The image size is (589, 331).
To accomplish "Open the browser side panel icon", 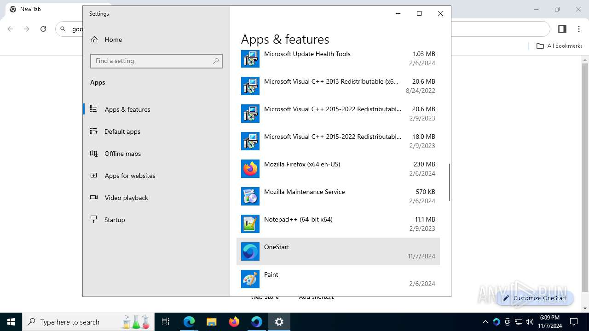I will [562, 29].
